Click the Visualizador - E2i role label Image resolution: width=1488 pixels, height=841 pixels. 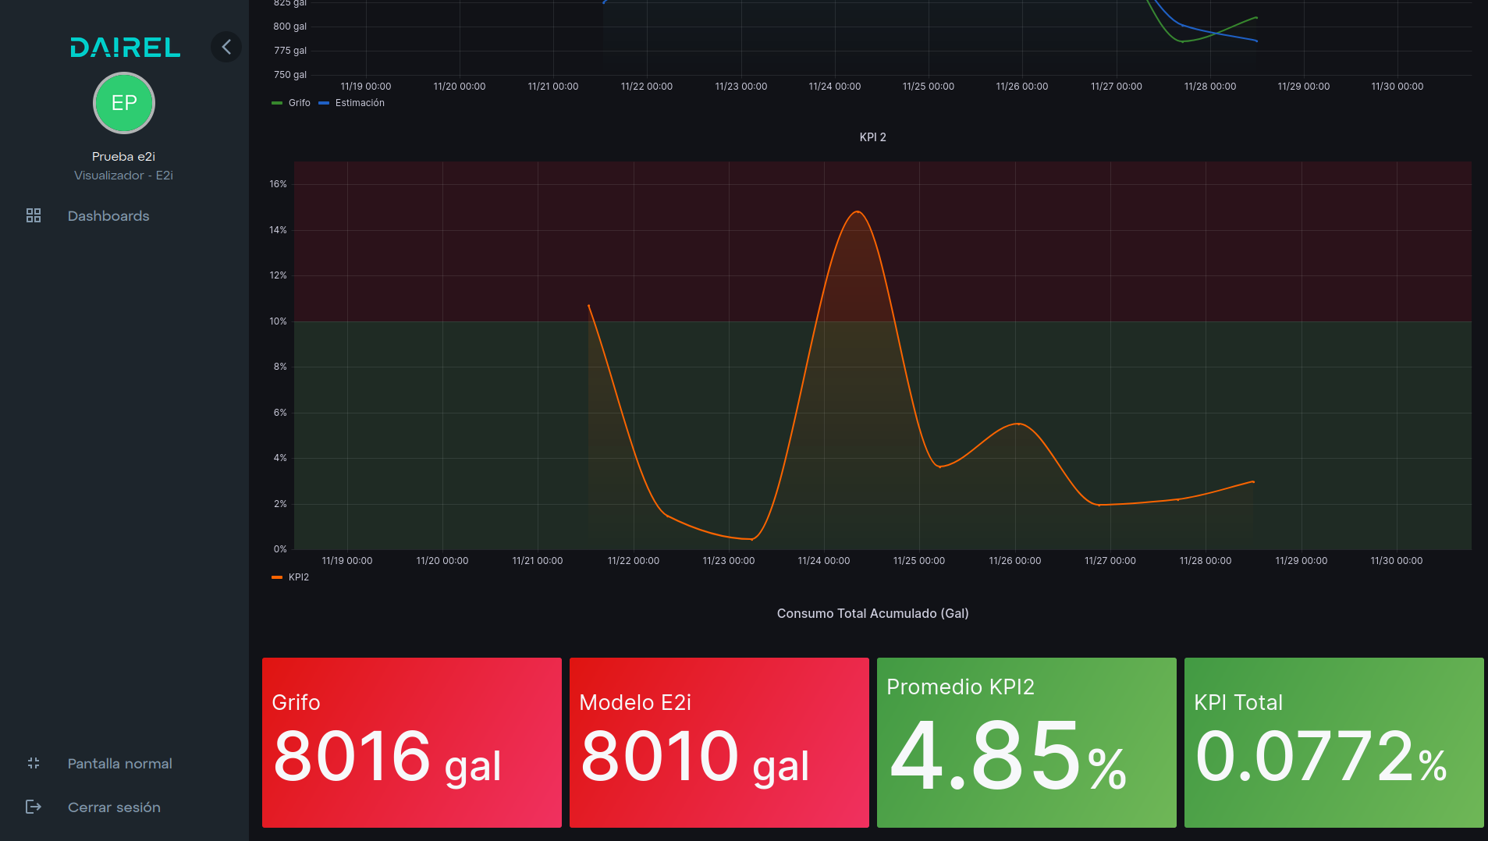124,176
